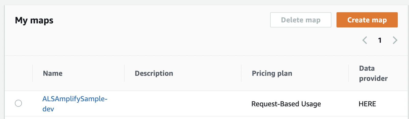Click divider between Pricing plan and Data provider
Screen dimensions: 409x119
coord(348,73)
